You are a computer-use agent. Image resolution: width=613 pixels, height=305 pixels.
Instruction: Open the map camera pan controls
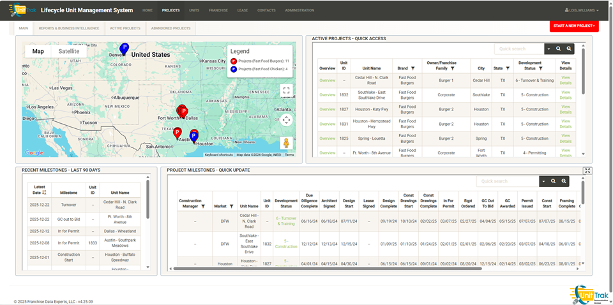tap(286, 119)
